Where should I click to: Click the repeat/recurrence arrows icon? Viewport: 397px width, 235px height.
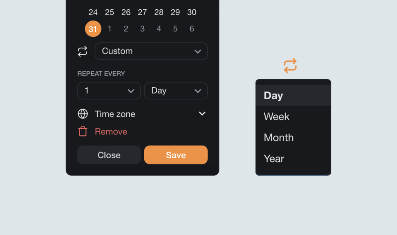83,51
